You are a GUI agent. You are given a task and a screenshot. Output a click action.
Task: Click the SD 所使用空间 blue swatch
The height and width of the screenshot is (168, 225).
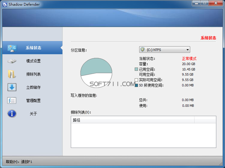coord(136,85)
